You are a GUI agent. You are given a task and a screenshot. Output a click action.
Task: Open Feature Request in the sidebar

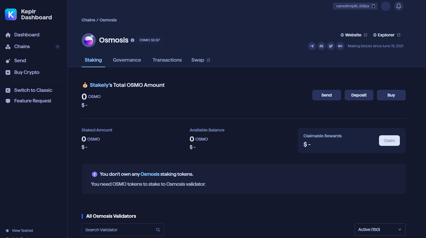pos(33,101)
